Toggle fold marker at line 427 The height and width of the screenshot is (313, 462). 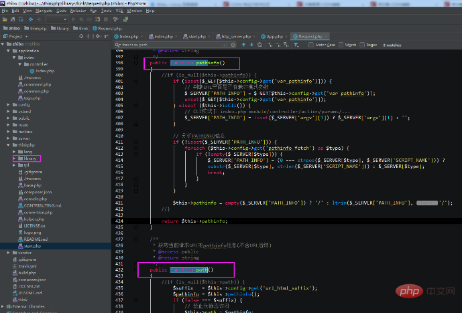click(136, 239)
